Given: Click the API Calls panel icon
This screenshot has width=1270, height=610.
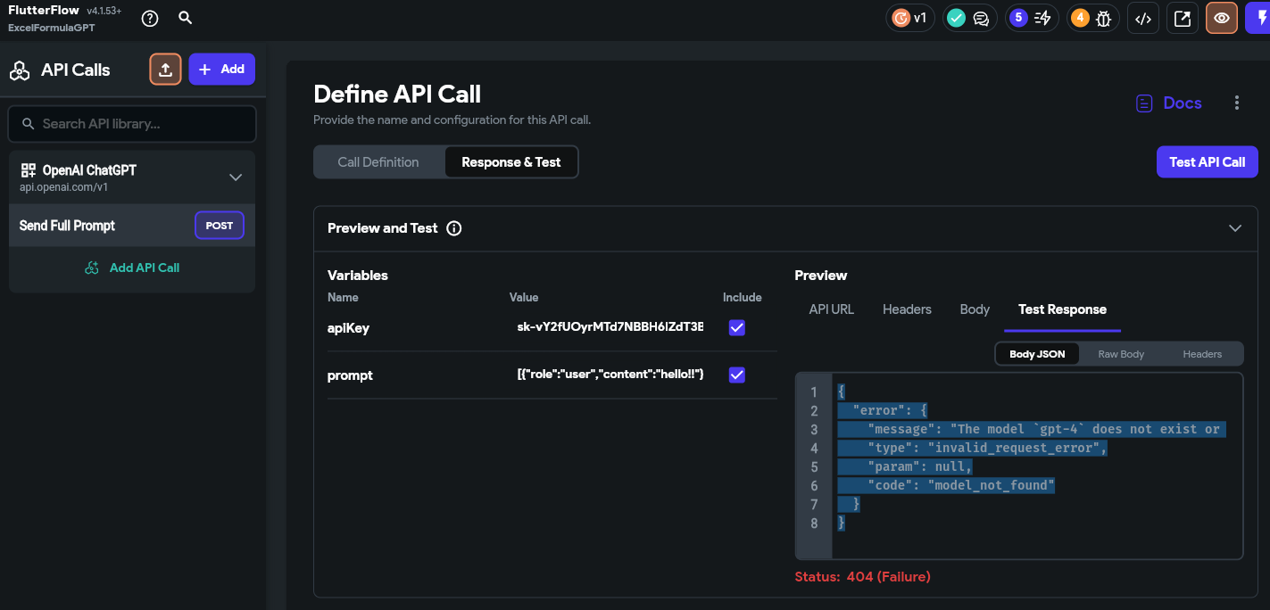Looking at the screenshot, I should tap(20, 70).
